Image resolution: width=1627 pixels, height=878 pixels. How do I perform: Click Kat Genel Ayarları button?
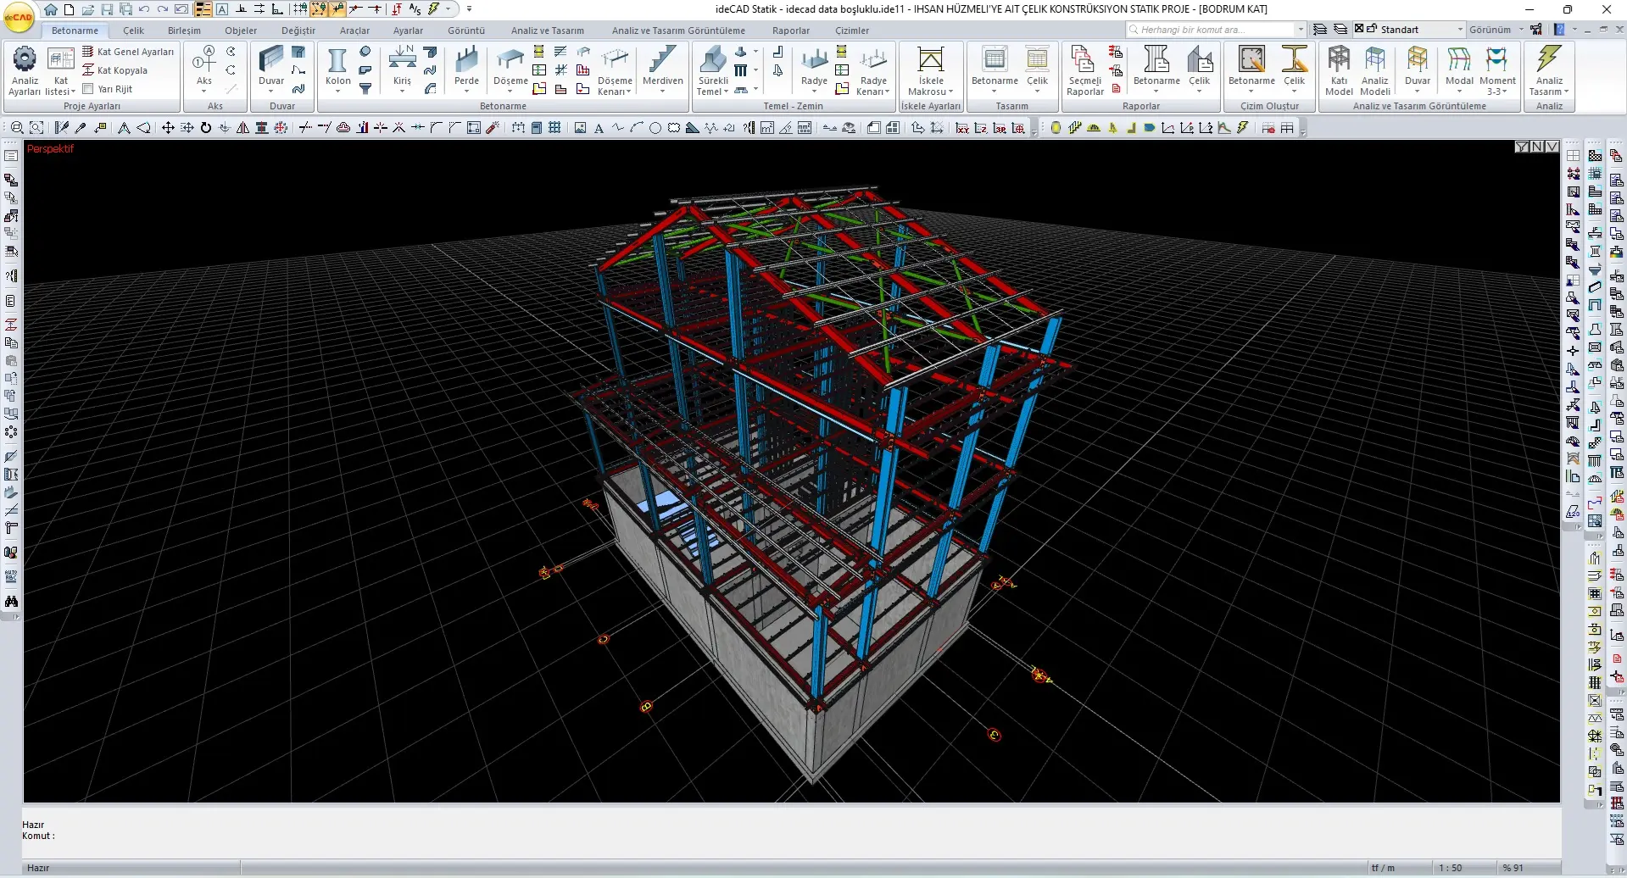click(x=128, y=52)
